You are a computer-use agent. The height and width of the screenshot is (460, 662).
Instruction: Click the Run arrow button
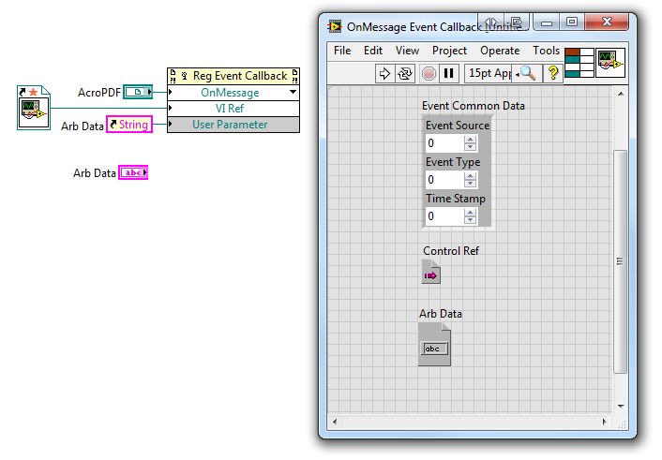tap(384, 74)
